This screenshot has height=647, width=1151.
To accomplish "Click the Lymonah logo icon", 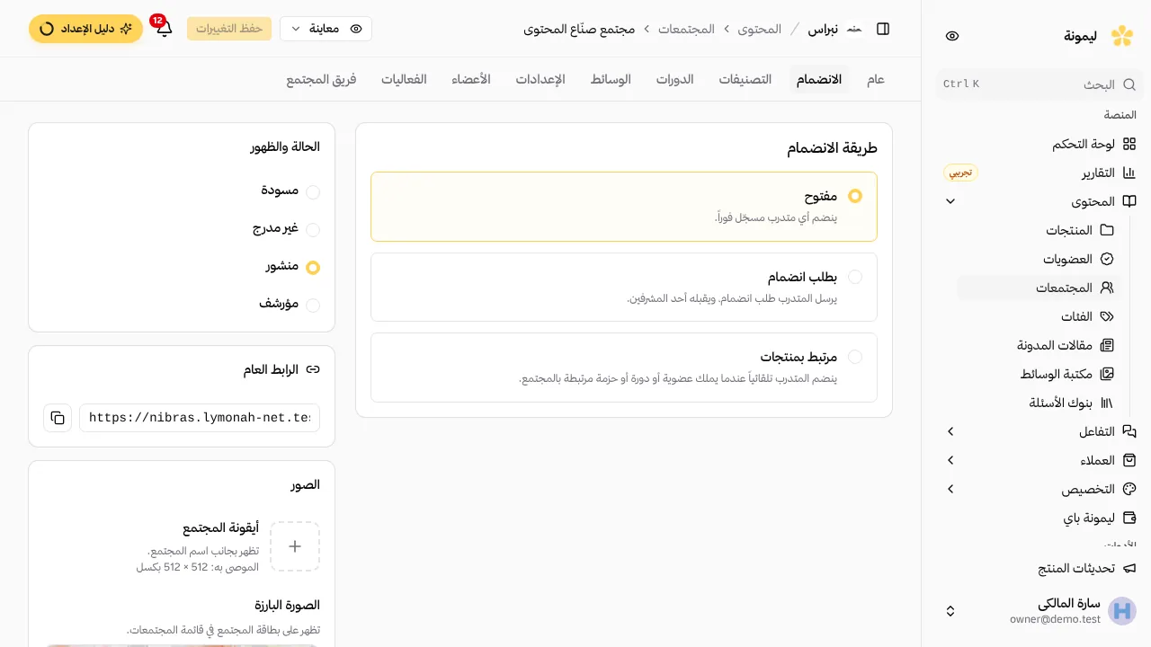I will (x=1122, y=36).
